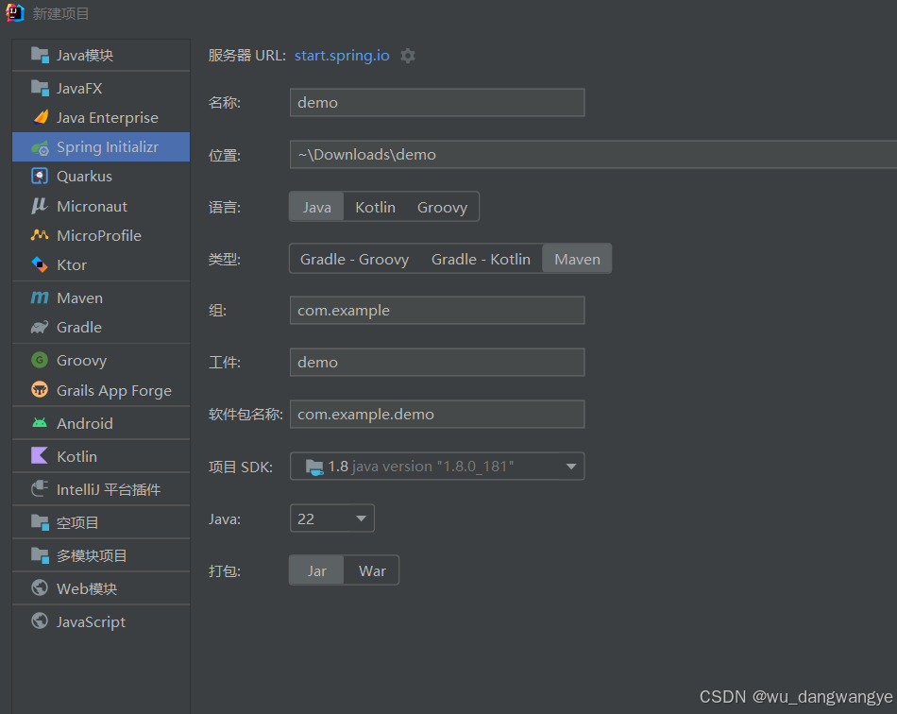Click the JavaFX folder icon
897x714 pixels.
40,88
